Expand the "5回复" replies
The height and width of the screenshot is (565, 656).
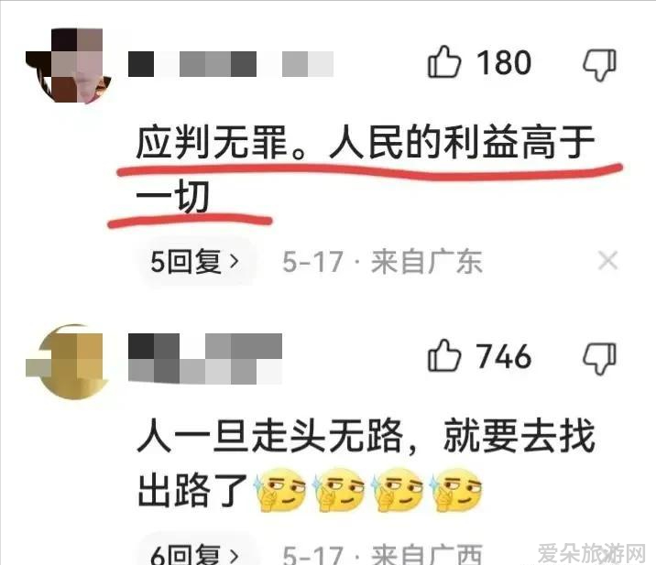pos(194,262)
